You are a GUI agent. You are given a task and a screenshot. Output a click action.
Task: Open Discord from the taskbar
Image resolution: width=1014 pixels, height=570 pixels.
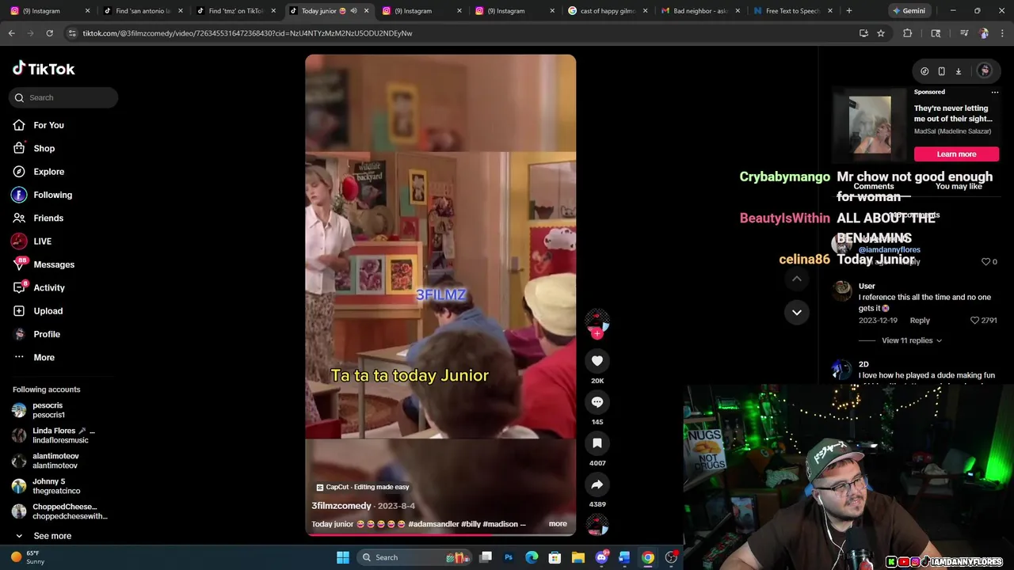coord(601,557)
